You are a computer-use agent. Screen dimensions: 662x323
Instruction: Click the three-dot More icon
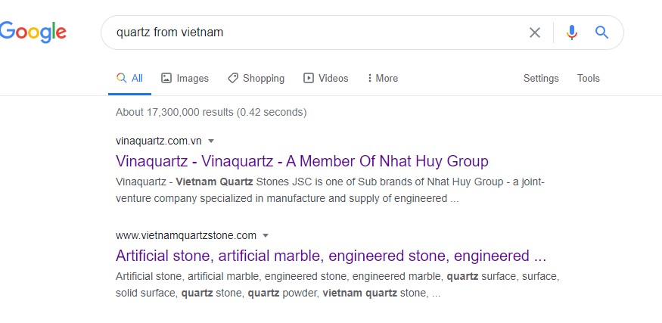coord(370,78)
